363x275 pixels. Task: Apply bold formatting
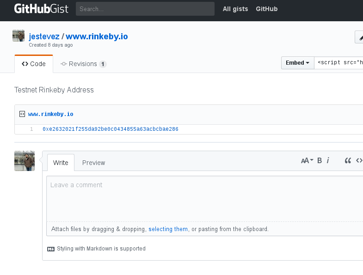[320, 161]
